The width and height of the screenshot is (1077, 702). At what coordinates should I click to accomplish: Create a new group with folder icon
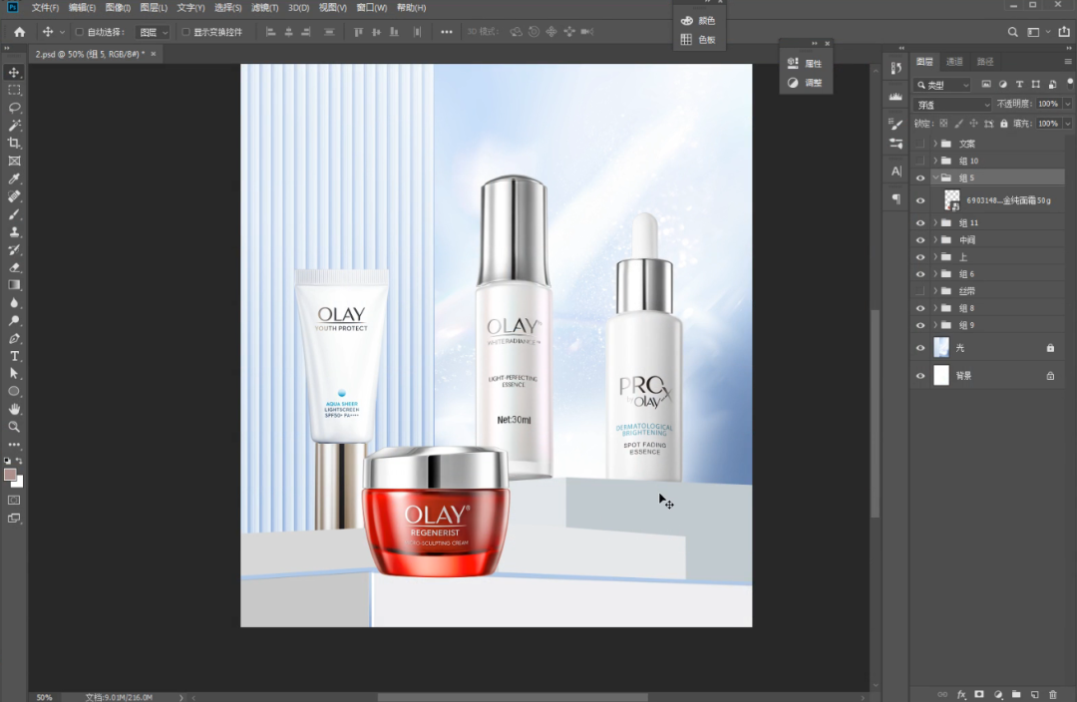point(1016,694)
